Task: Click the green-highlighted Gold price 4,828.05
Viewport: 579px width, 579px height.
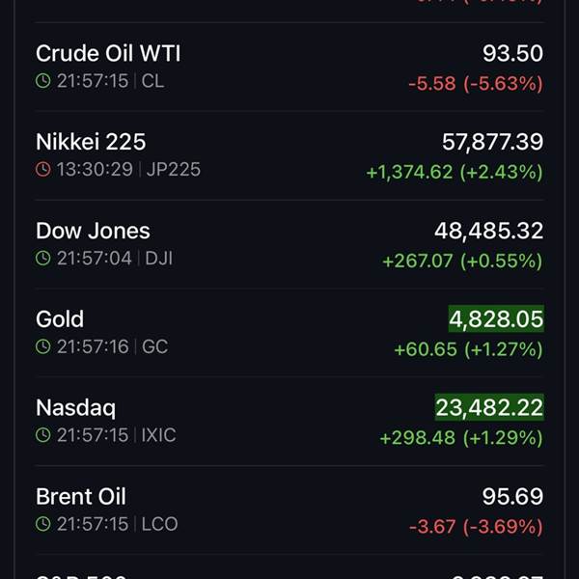Action: [x=496, y=319]
